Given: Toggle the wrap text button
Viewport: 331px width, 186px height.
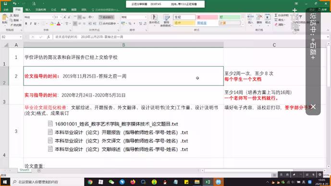Looking at the screenshot, I should [x=106, y=17].
